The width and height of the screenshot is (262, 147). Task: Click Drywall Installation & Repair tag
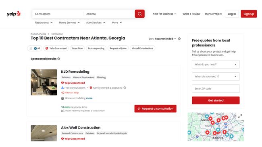coord(112,133)
